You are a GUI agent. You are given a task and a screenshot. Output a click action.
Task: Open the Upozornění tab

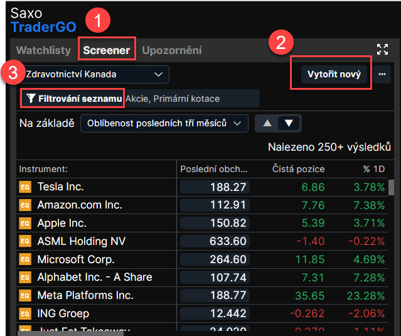(172, 50)
